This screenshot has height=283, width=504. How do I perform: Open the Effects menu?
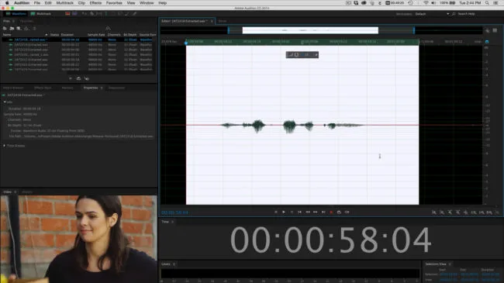tap(95, 3)
